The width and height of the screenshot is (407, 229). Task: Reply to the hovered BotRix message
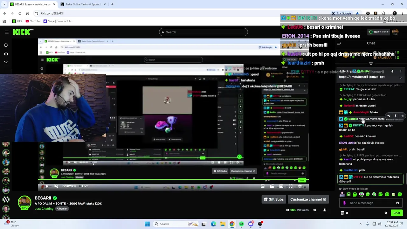389,116
